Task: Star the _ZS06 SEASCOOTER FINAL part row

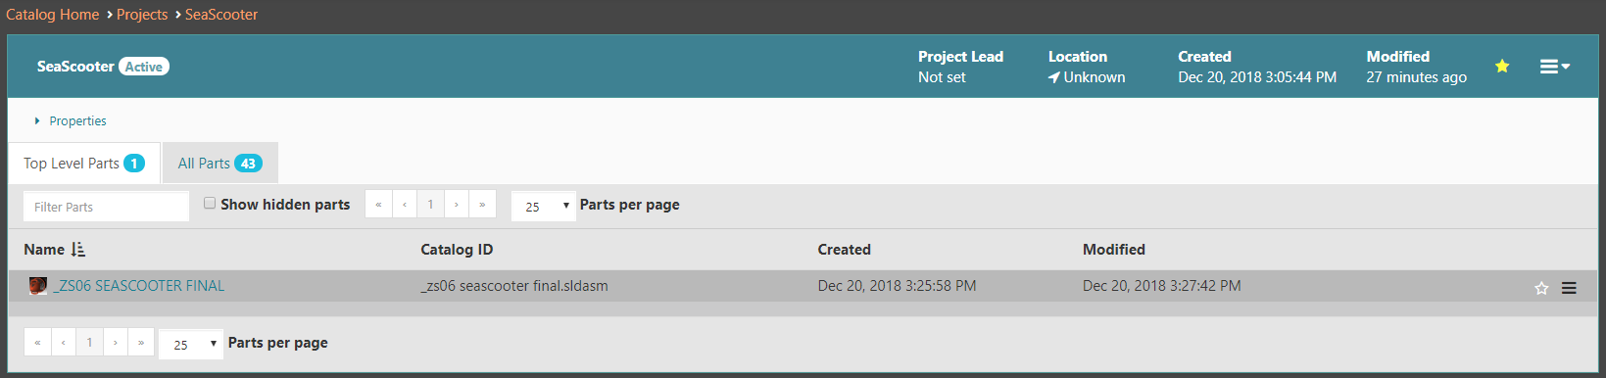Action: click(1541, 288)
